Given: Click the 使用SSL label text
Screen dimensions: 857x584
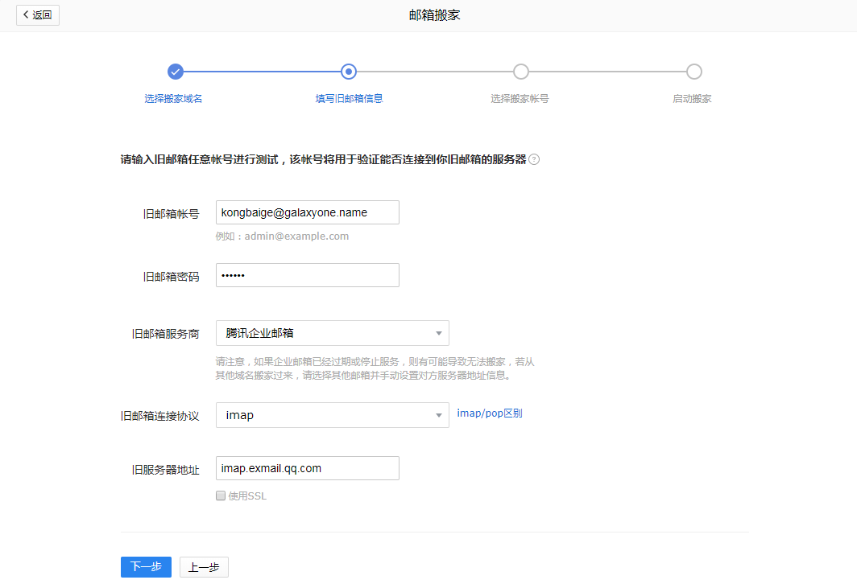Looking at the screenshot, I should click(x=247, y=496).
